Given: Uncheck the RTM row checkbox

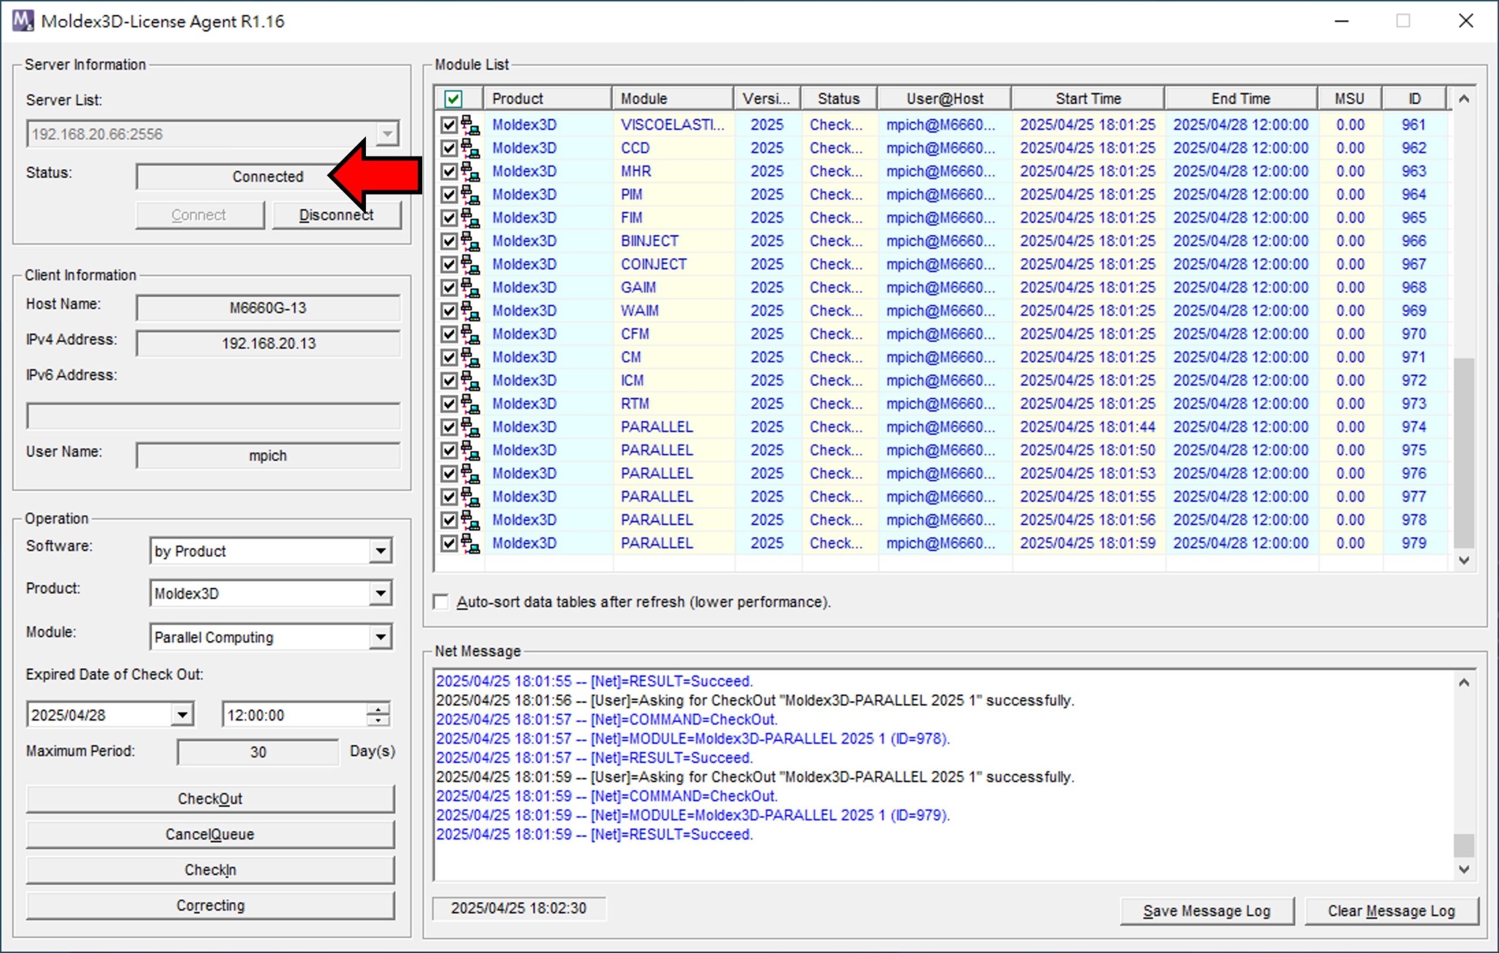Looking at the screenshot, I should [449, 404].
